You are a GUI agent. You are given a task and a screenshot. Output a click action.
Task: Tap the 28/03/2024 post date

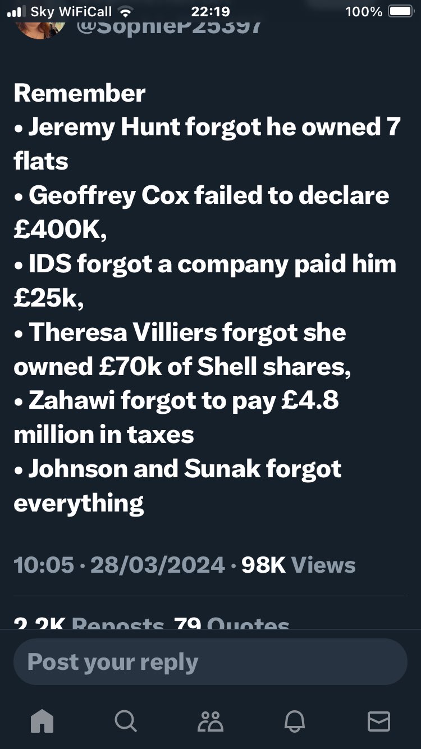pos(158,564)
